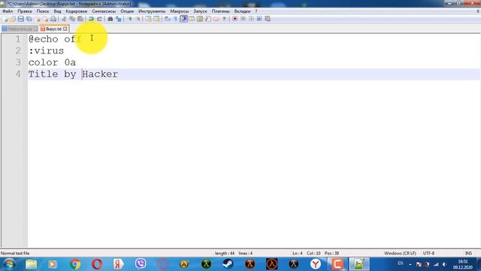The height and width of the screenshot is (271, 481).
Task: Disable the highlighted indent guide button
Action: 183,19
